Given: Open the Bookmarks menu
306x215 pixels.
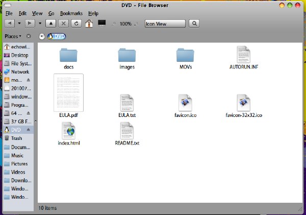Looking at the screenshot, I should (71, 13).
